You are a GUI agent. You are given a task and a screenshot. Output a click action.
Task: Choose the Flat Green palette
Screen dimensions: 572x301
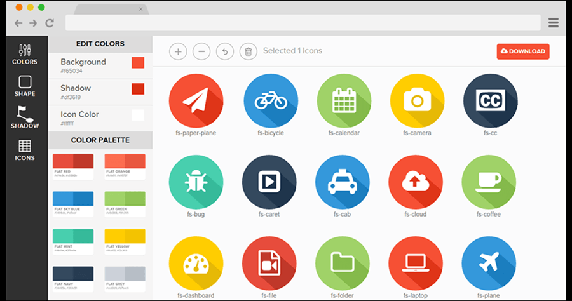point(125,204)
